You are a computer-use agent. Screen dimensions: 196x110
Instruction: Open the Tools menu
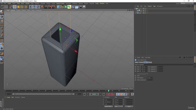tap(18, 3)
